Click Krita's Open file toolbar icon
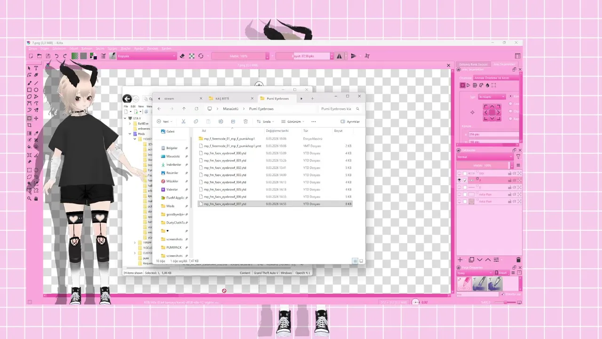602x339 pixels. [40, 56]
